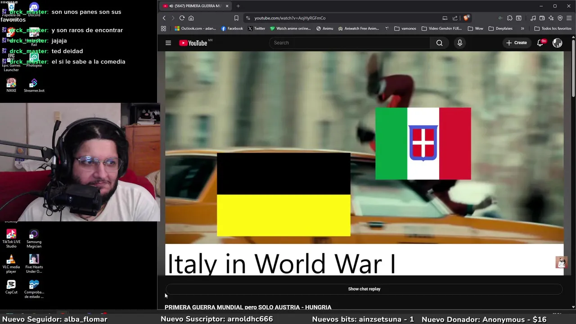This screenshot has width=576, height=324.
Task: Open the Photopea desktop shortcut
Action: point(34,60)
